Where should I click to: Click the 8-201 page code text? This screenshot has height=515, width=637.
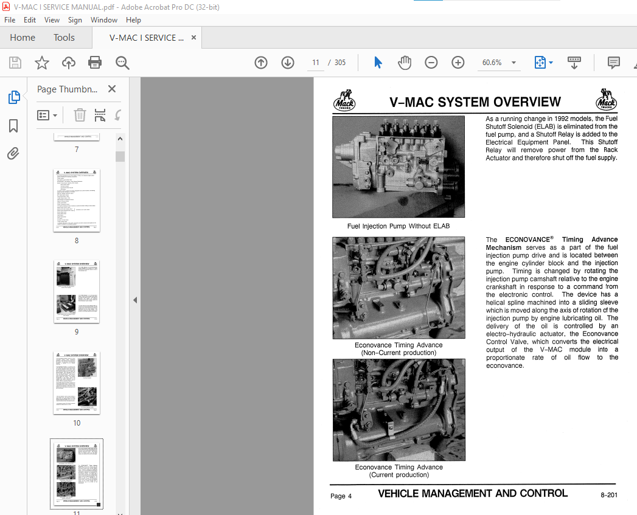tap(609, 495)
